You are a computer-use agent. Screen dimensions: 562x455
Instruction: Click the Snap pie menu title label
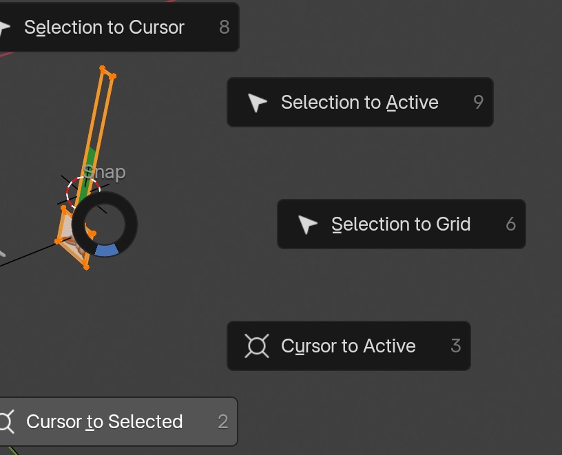click(104, 172)
